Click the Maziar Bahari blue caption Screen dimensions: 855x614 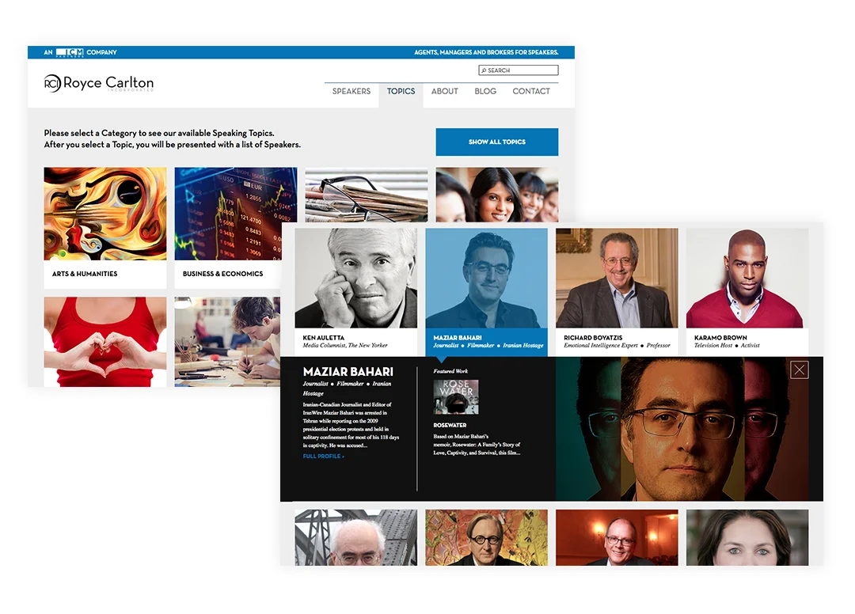[x=486, y=342]
